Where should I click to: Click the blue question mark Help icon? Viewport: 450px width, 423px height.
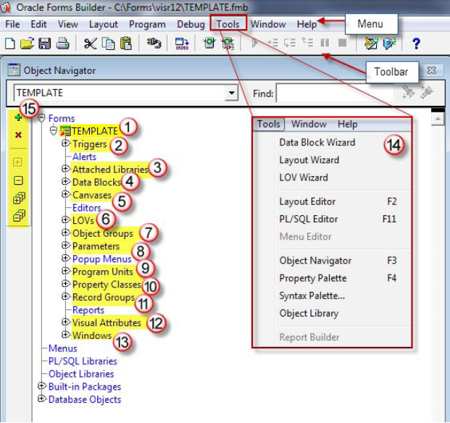pos(416,43)
